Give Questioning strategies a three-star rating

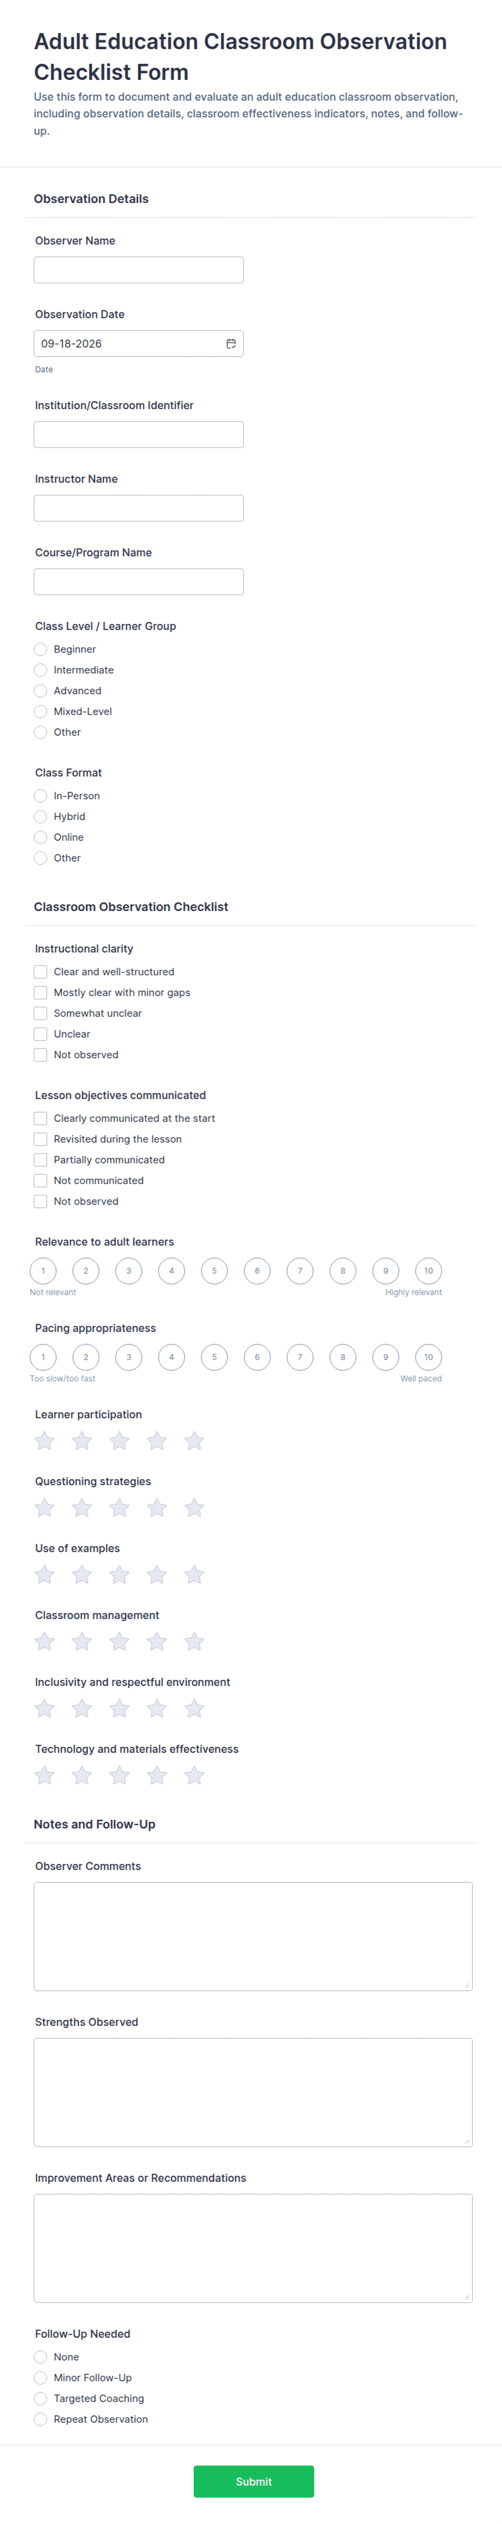[x=120, y=1507]
